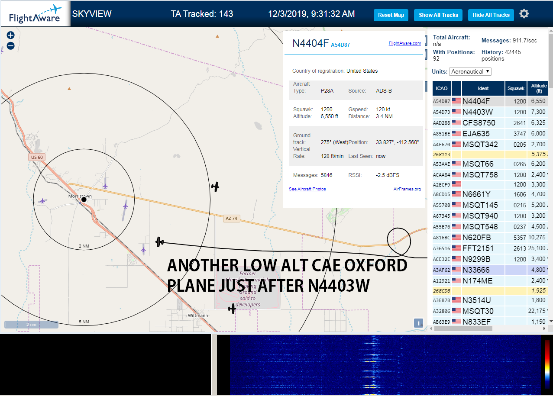The height and width of the screenshot is (396, 553).
Task: Select the N6661Y aircraft row
Action: tap(490, 194)
